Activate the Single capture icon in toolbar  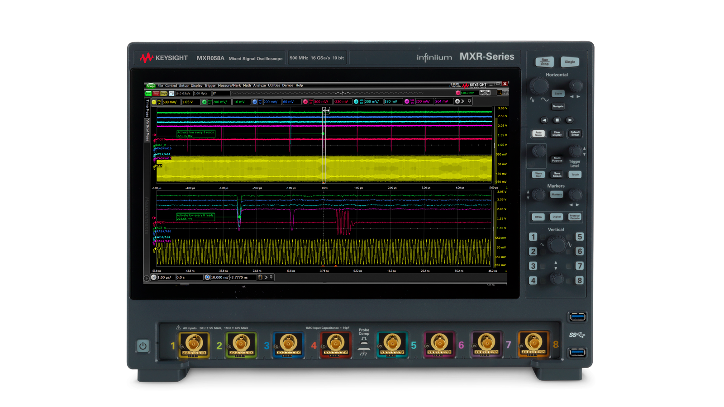point(164,93)
